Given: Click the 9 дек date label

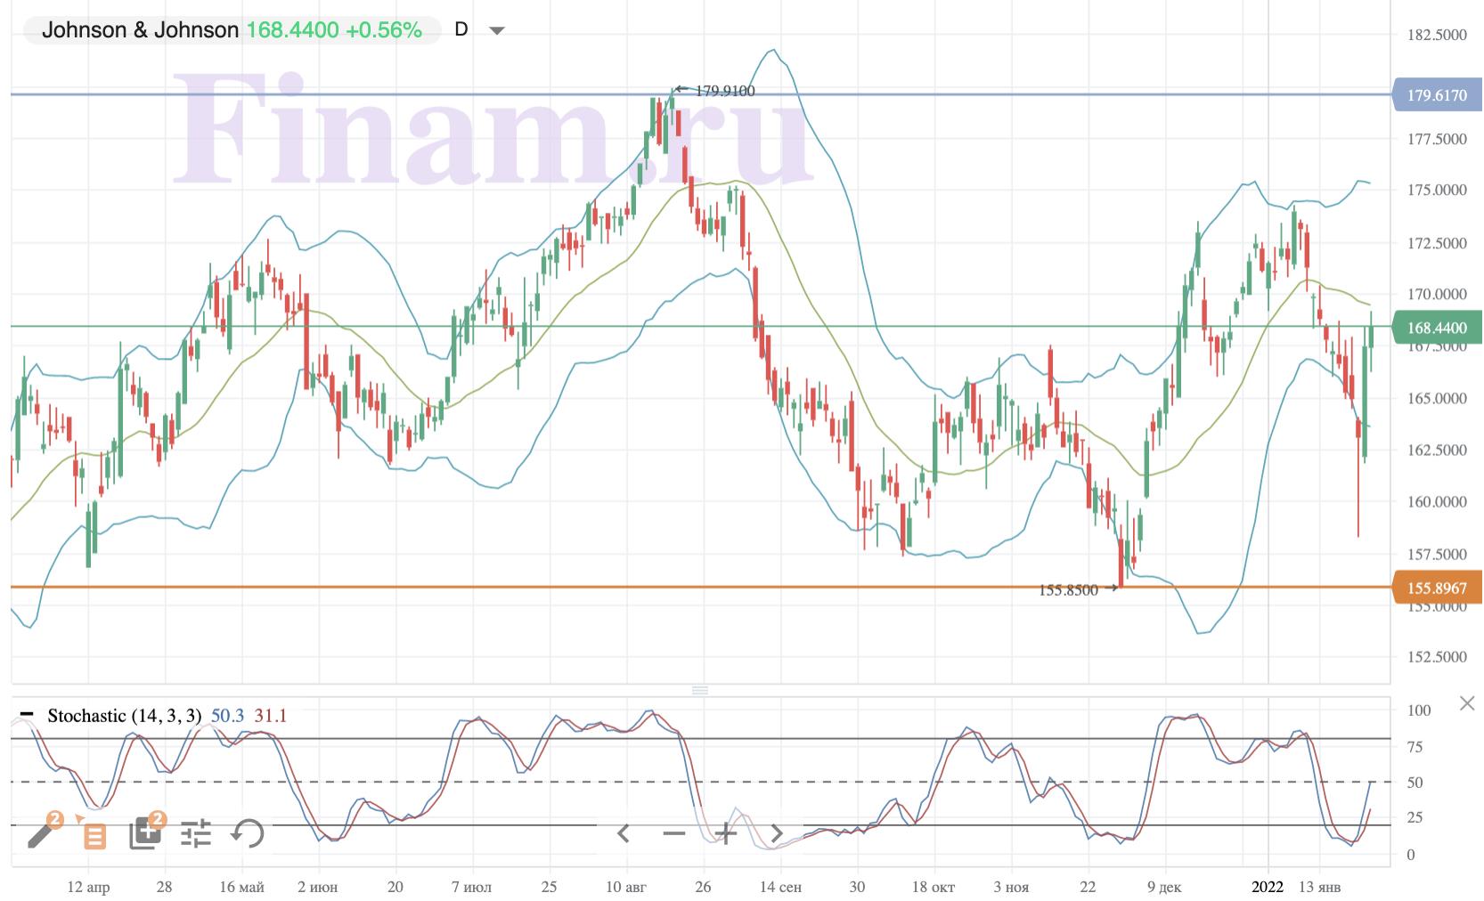Looking at the screenshot, I should pyautogui.click(x=1164, y=887).
